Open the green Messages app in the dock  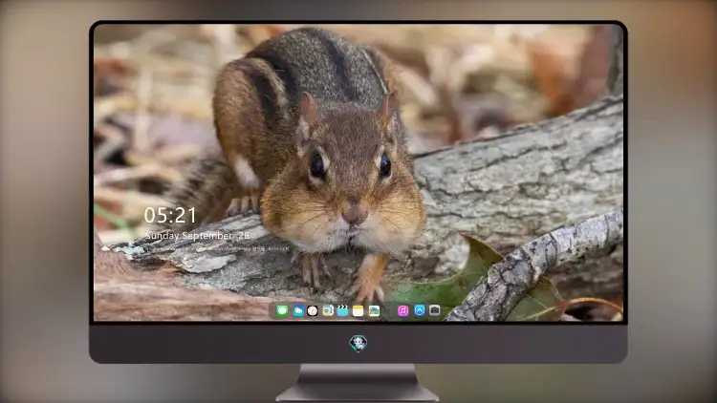(x=283, y=310)
